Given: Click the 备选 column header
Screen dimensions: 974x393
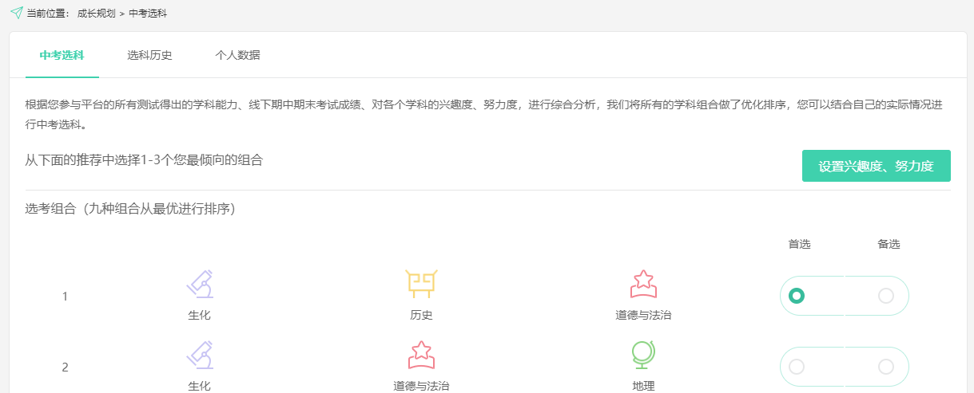Looking at the screenshot, I should tap(889, 244).
